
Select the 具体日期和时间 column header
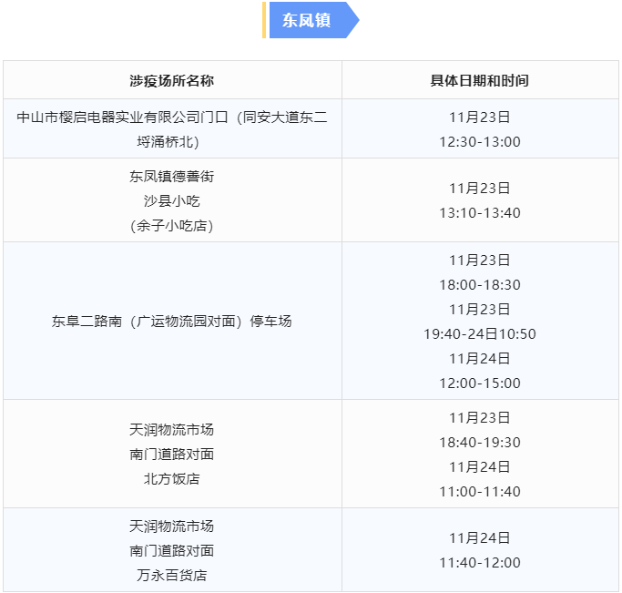(x=480, y=81)
